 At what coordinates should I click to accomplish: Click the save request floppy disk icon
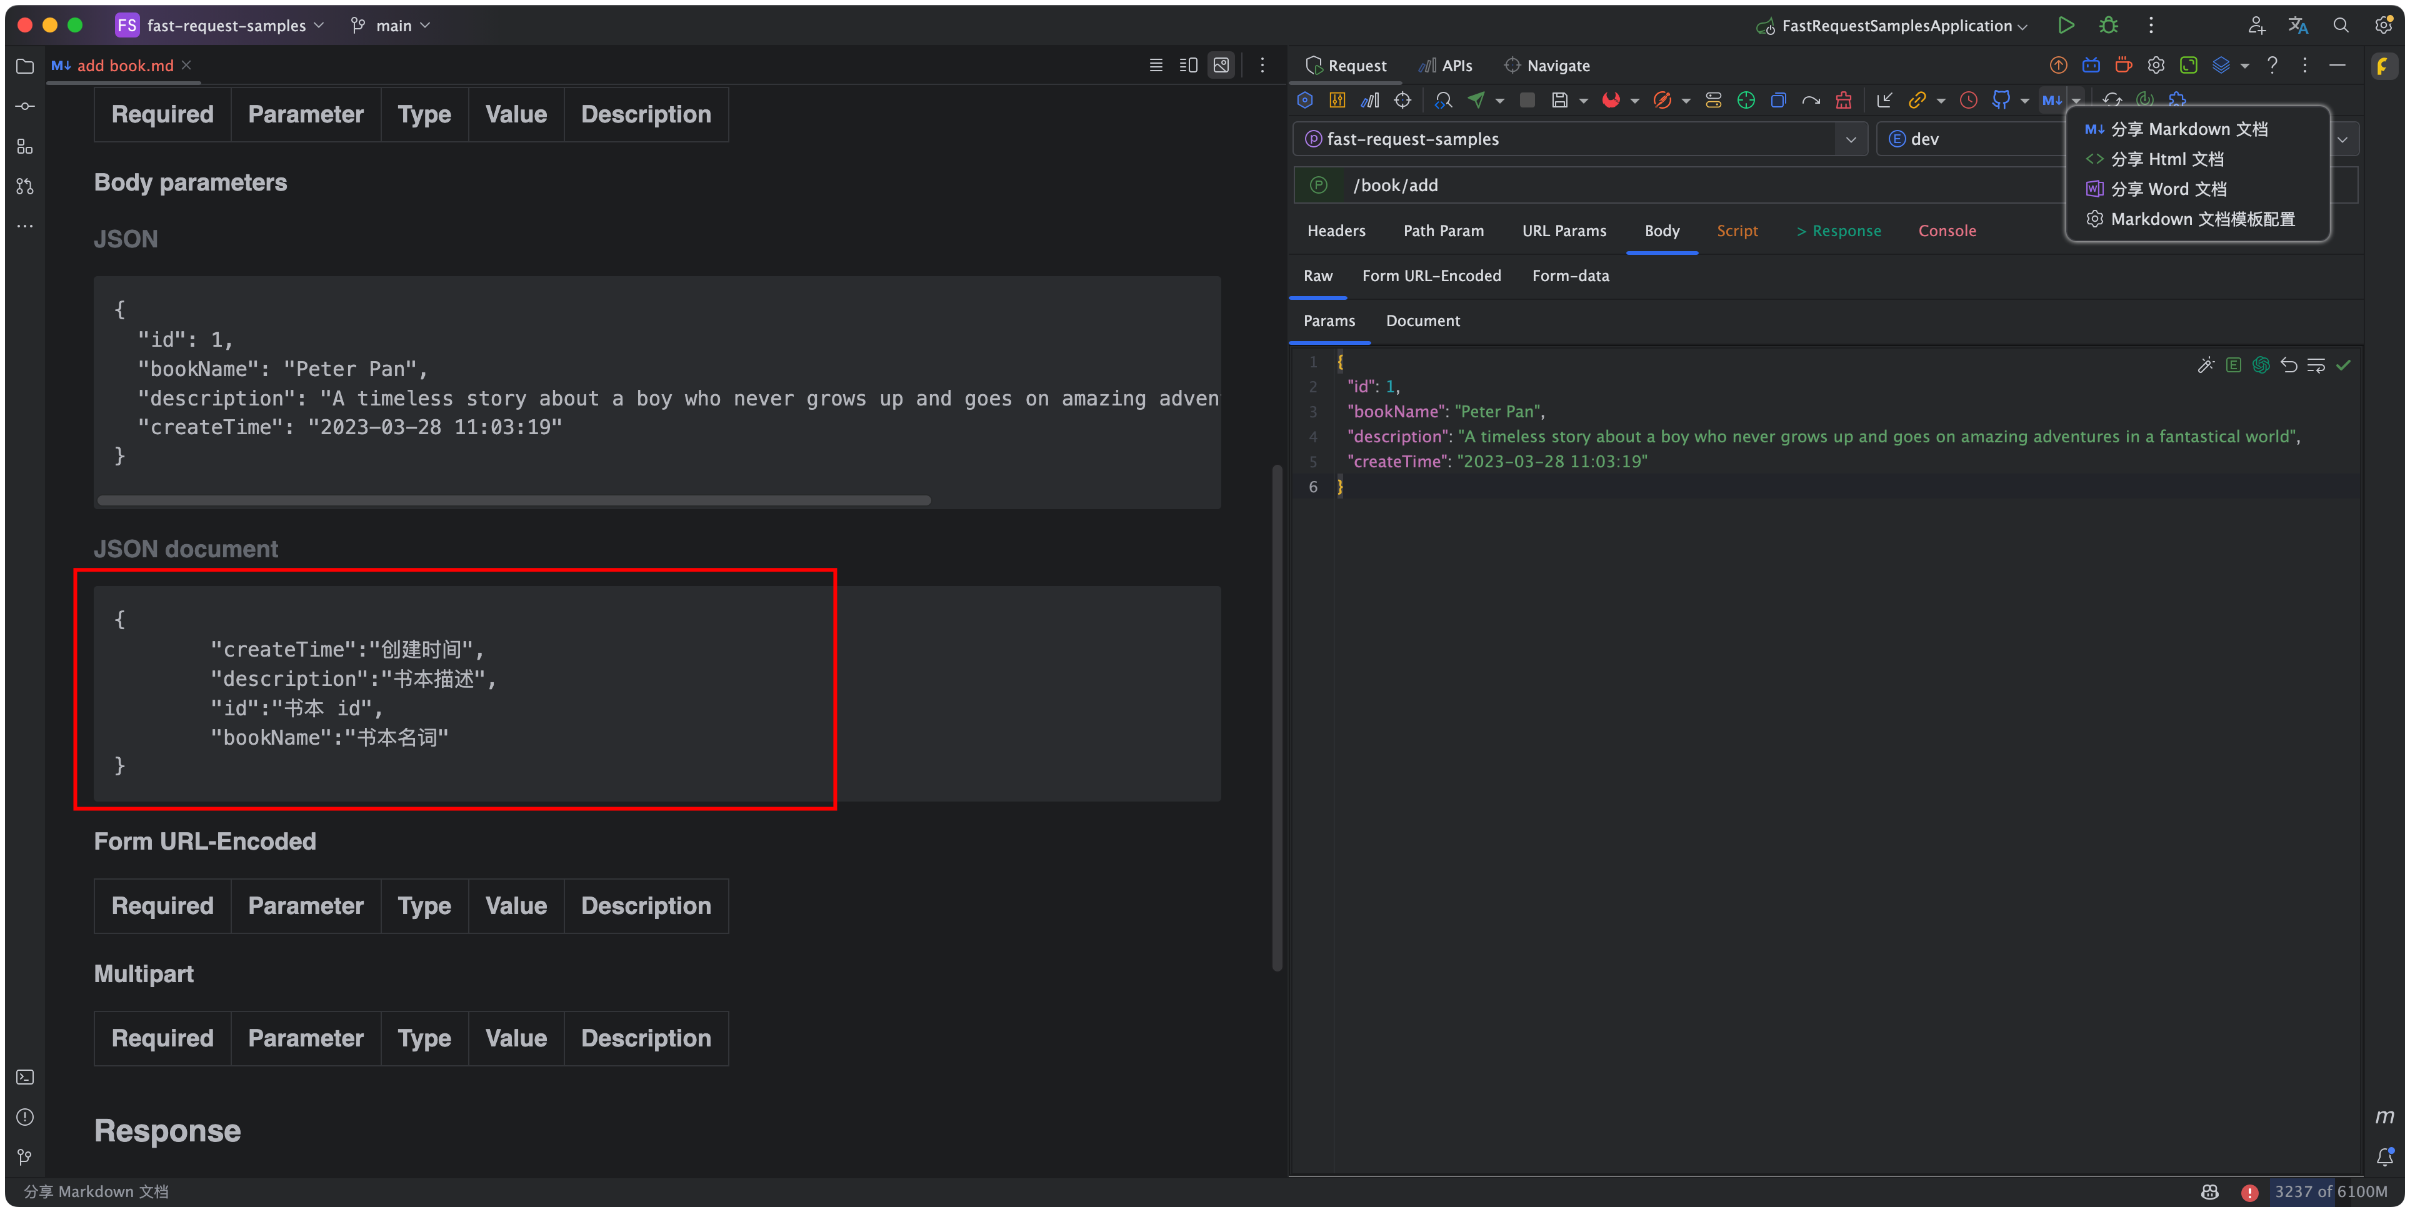pos(1559,100)
